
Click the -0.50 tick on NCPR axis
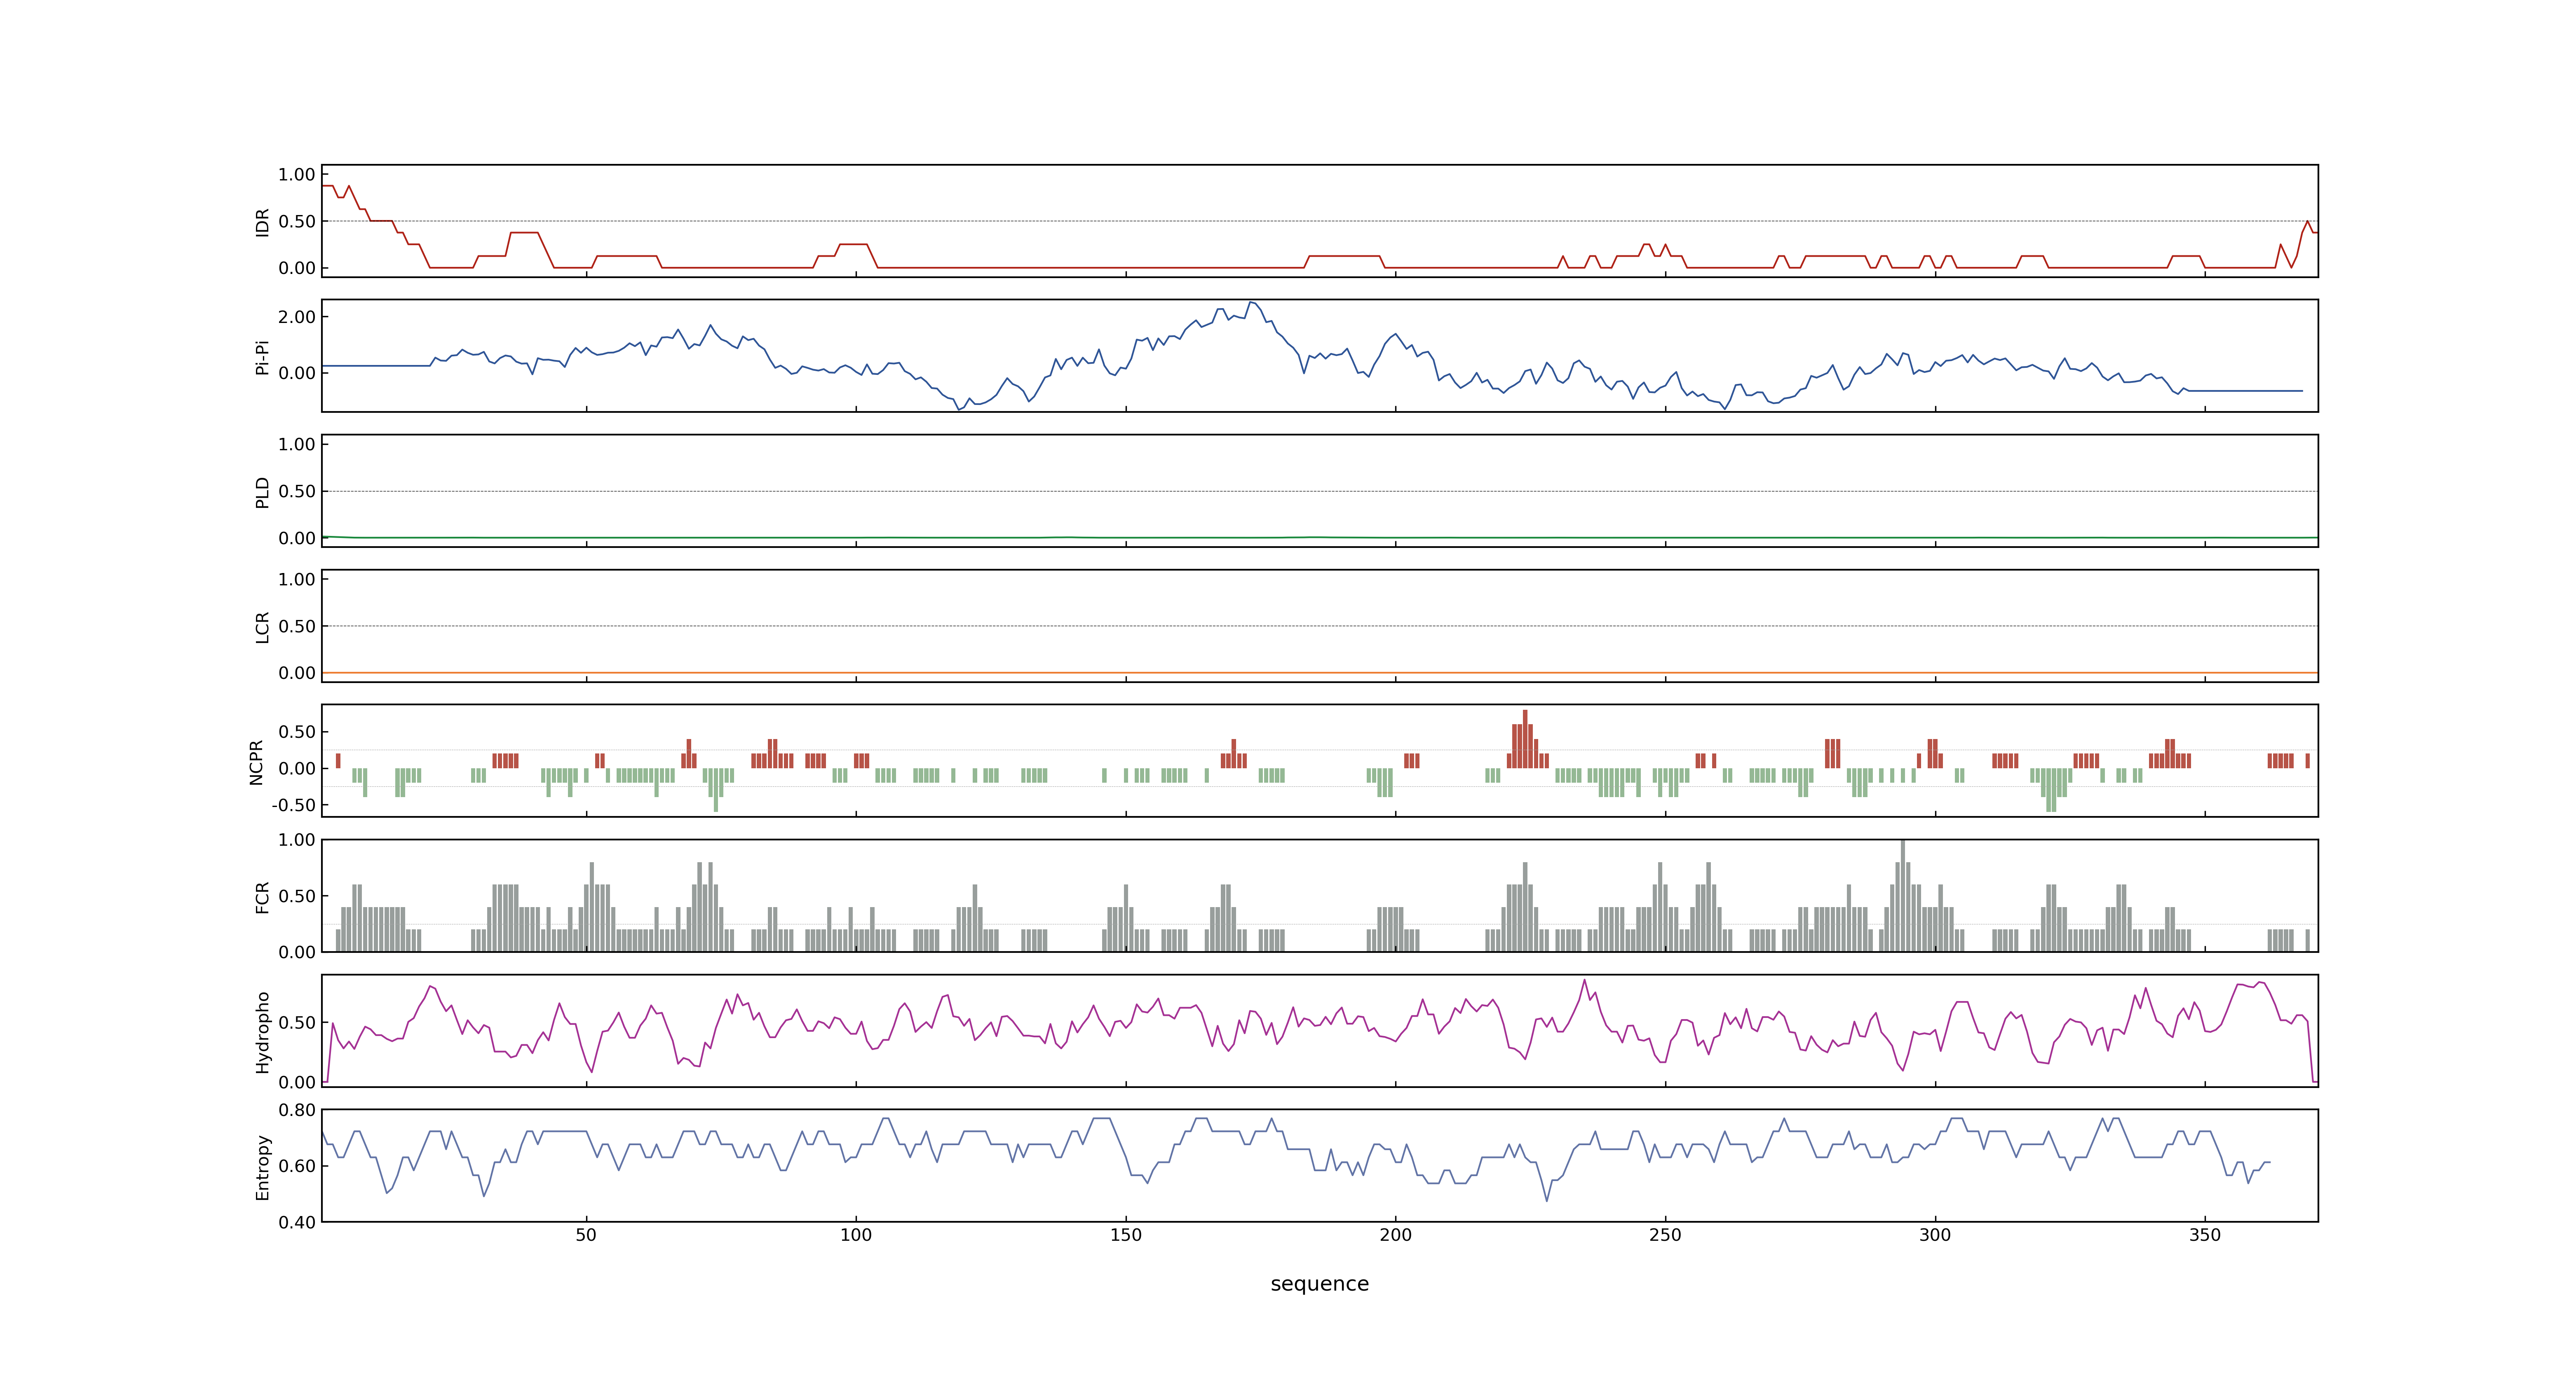tap(293, 805)
